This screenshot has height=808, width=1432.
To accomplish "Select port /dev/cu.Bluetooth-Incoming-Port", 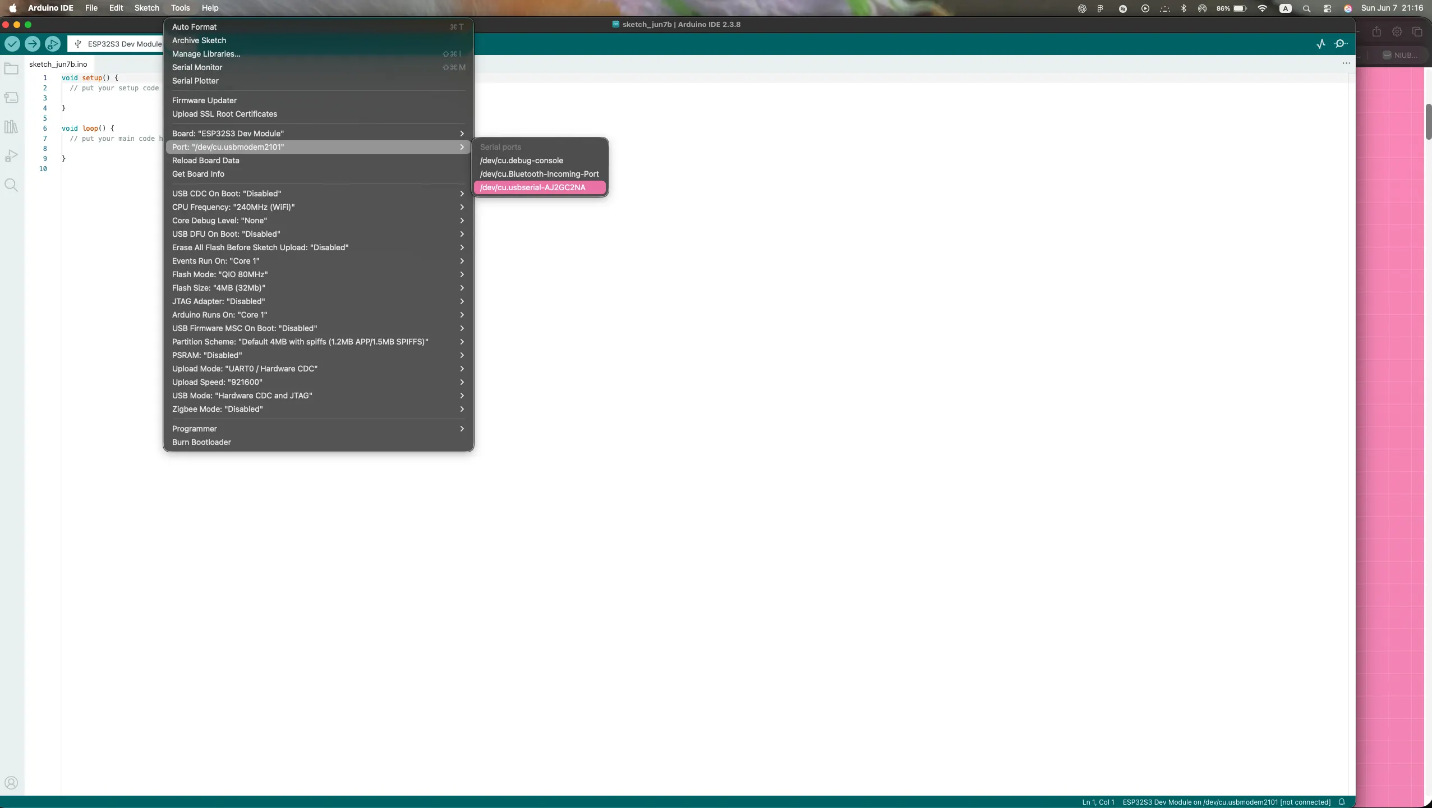I will [540, 174].
